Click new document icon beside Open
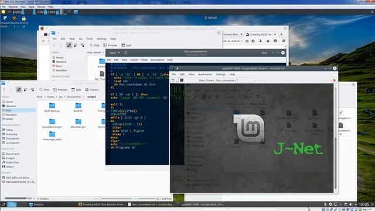Screen dimensions: 375x211 coord(125,53)
